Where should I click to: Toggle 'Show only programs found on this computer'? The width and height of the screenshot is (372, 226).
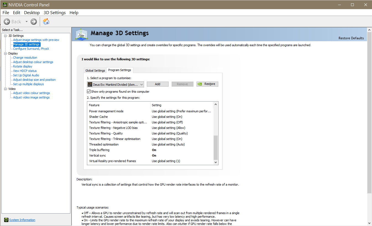(89, 92)
